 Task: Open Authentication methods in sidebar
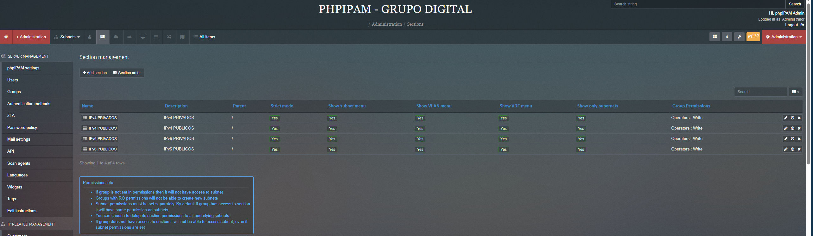[37, 104]
